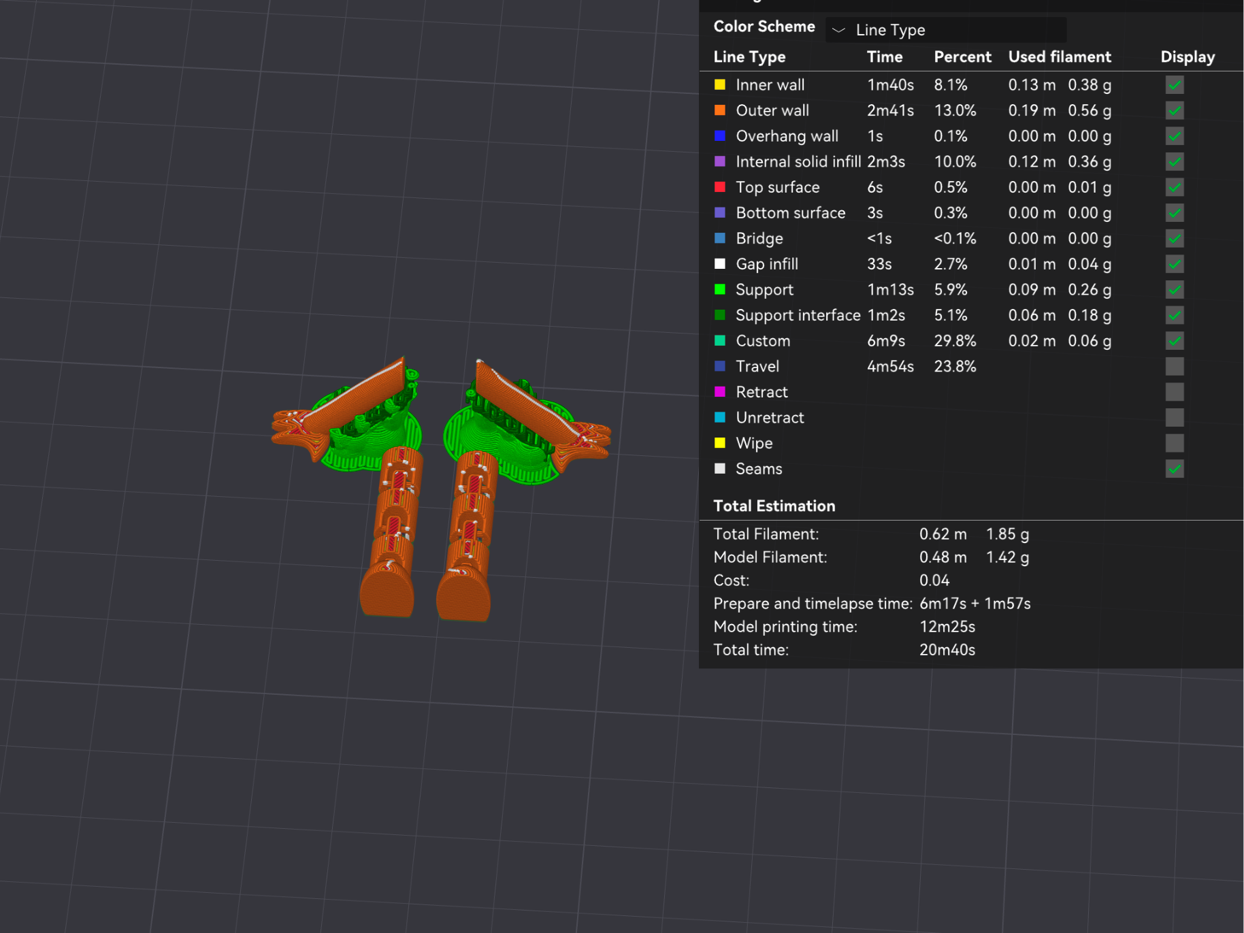The width and height of the screenshot is (1244, 933).
Task: Toggle Internal solid infill display checkbox
Action: pos(1175,162)
